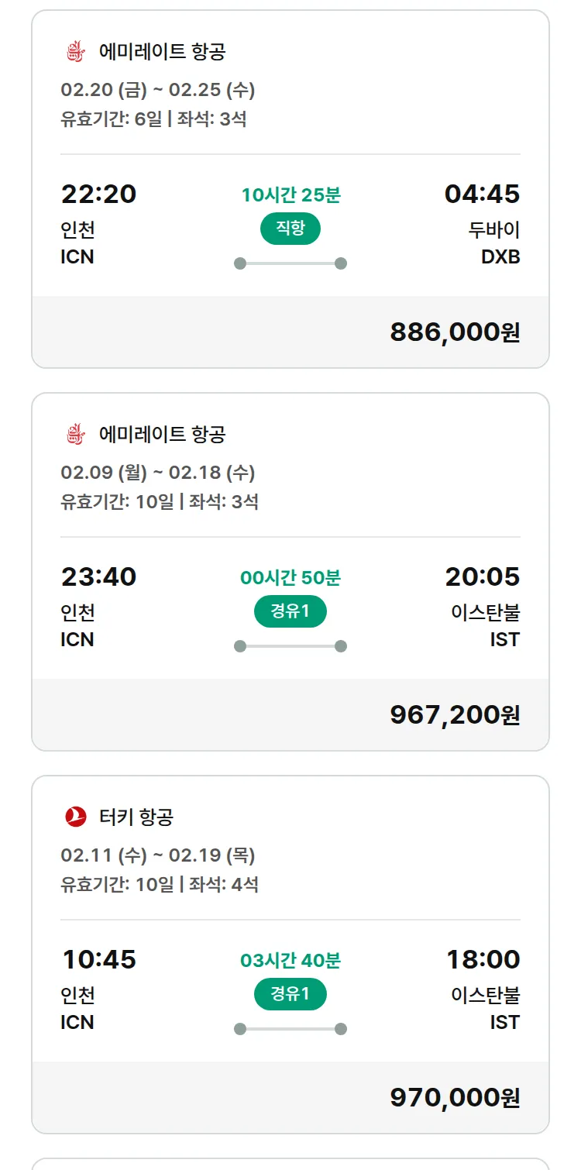Image resolution: width=581 pixels, height=1170 pixels.
Task: Select the 경유1 badge on the 10:45 flight
Action: coord(290,994)
